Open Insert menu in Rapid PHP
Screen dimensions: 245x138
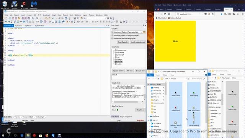pos(23,15)
